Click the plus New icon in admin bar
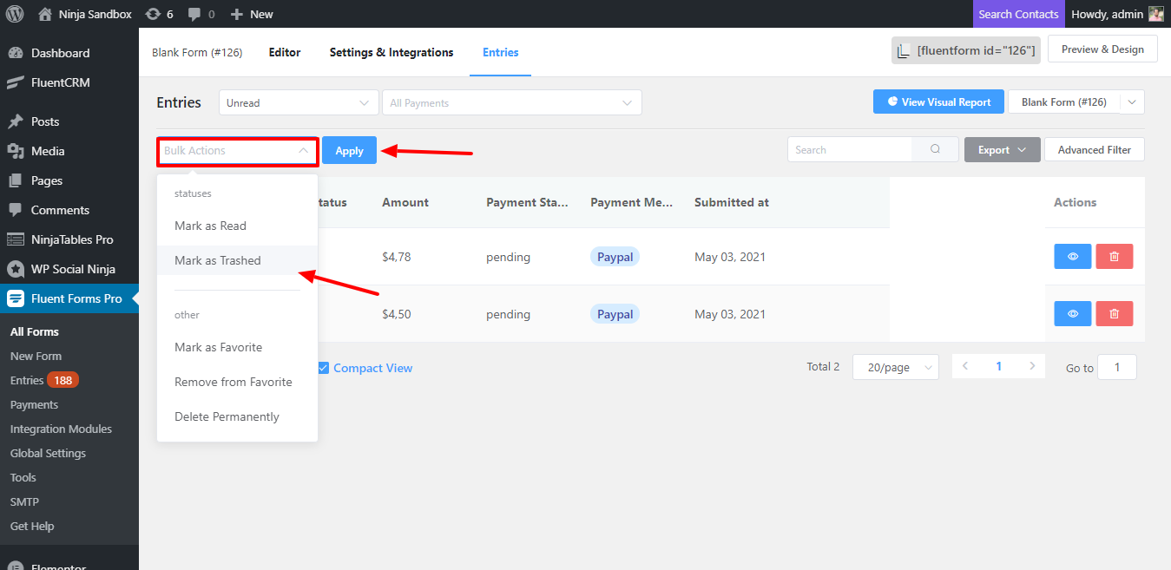This screenshot has height=570, width=1171. pyautogui.click(x=236, y=14)
